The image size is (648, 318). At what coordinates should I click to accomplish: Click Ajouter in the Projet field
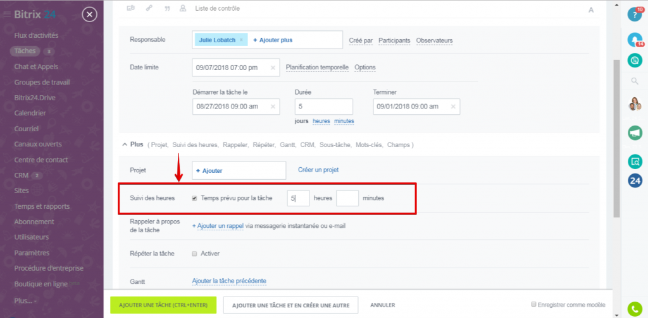[x=209, y=171]
